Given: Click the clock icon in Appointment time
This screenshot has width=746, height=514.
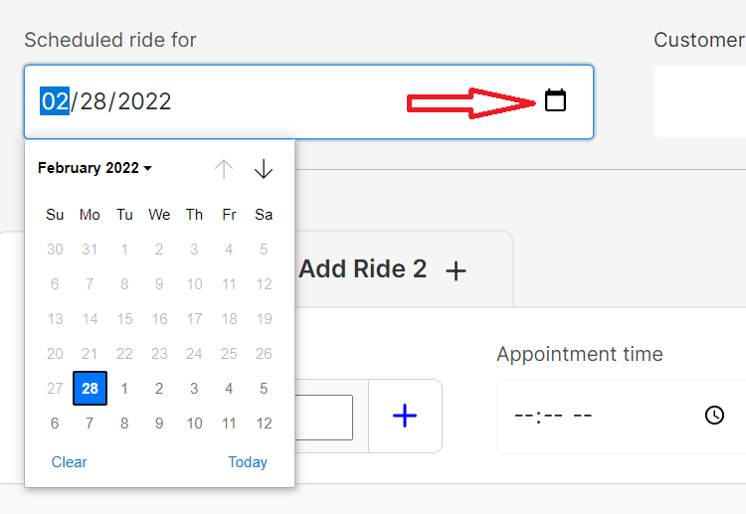Looking at the screenshot, I should point(714,416).
